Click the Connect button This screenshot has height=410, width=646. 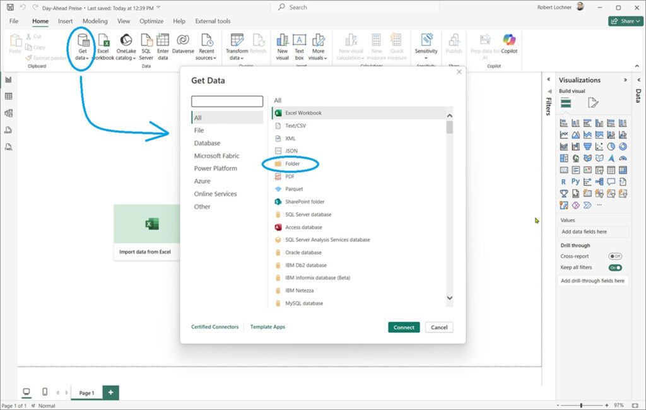(x=404, y=327)
